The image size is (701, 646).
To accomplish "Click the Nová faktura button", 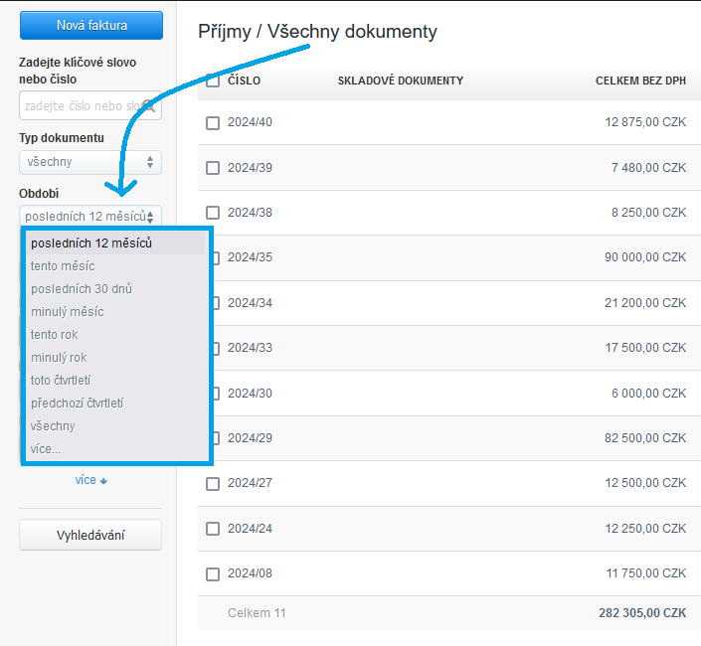I will tap(91, 26).
